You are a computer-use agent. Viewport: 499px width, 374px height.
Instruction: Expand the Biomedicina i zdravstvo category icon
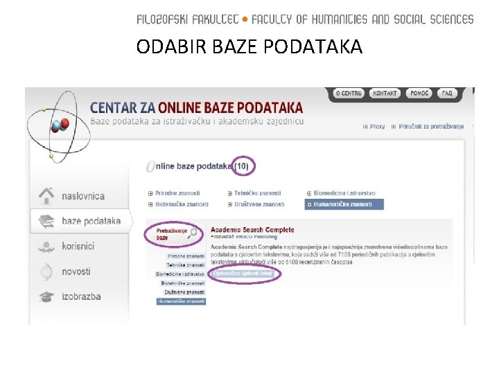(309, 193)
